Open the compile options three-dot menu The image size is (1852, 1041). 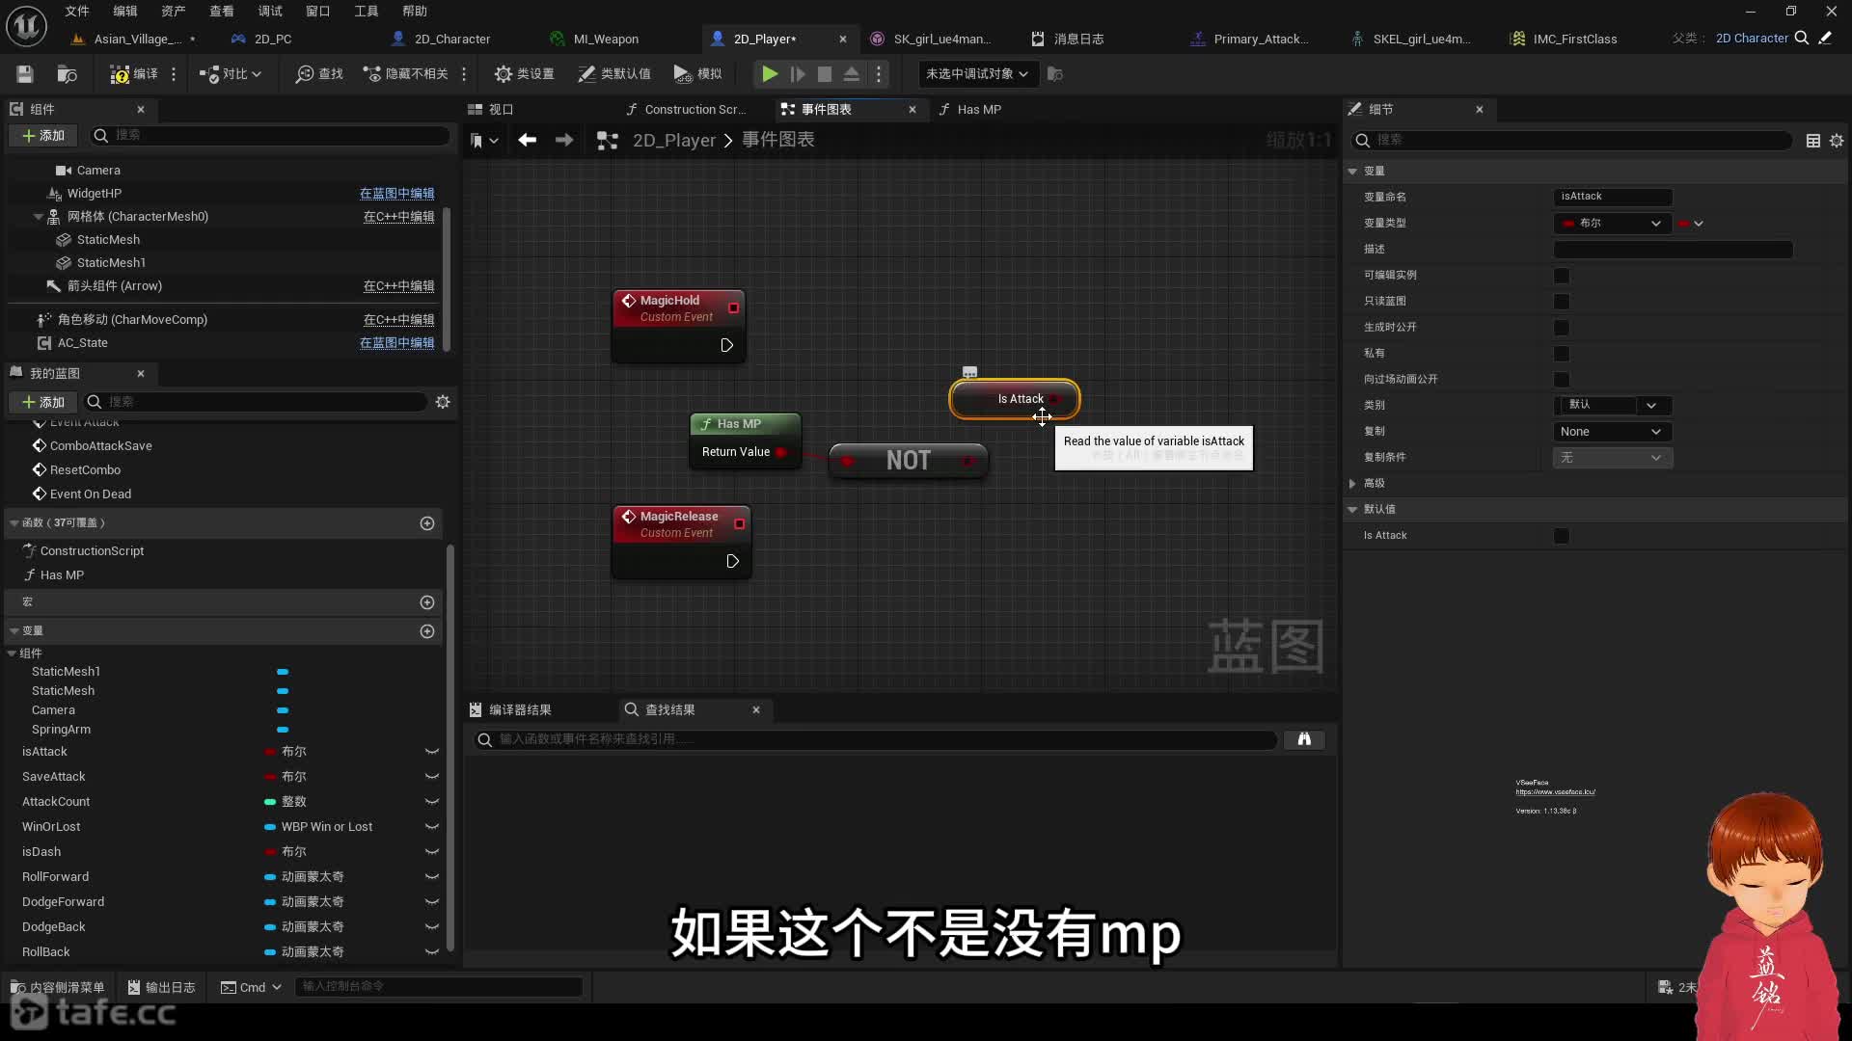(x=174, y=74)
